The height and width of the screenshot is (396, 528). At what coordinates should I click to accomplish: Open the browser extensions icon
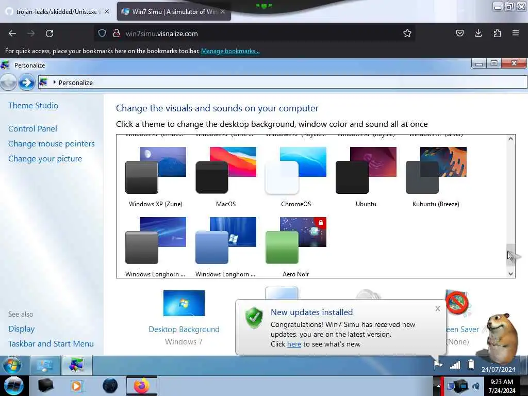click(497, 33)
